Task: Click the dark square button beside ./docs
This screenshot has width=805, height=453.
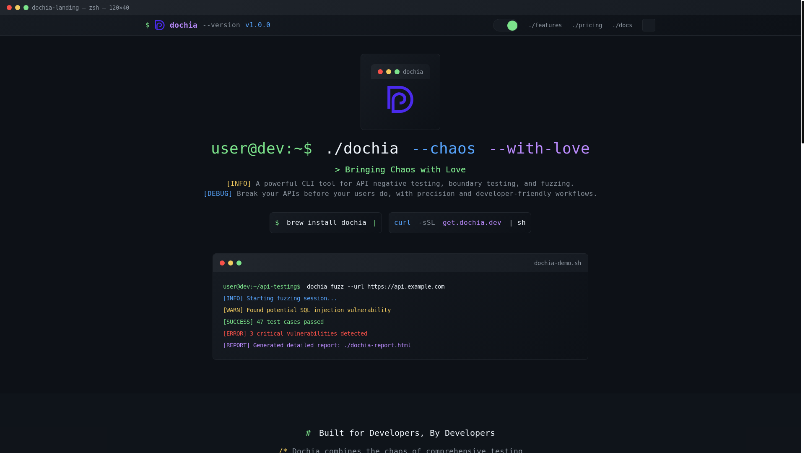Action: (x=649, y=25)
